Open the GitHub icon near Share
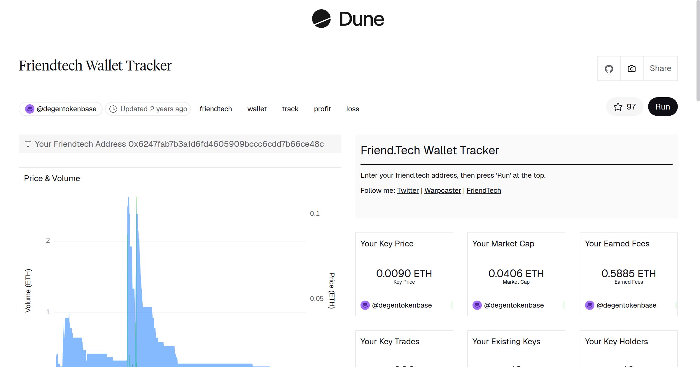 pos(609,68)
